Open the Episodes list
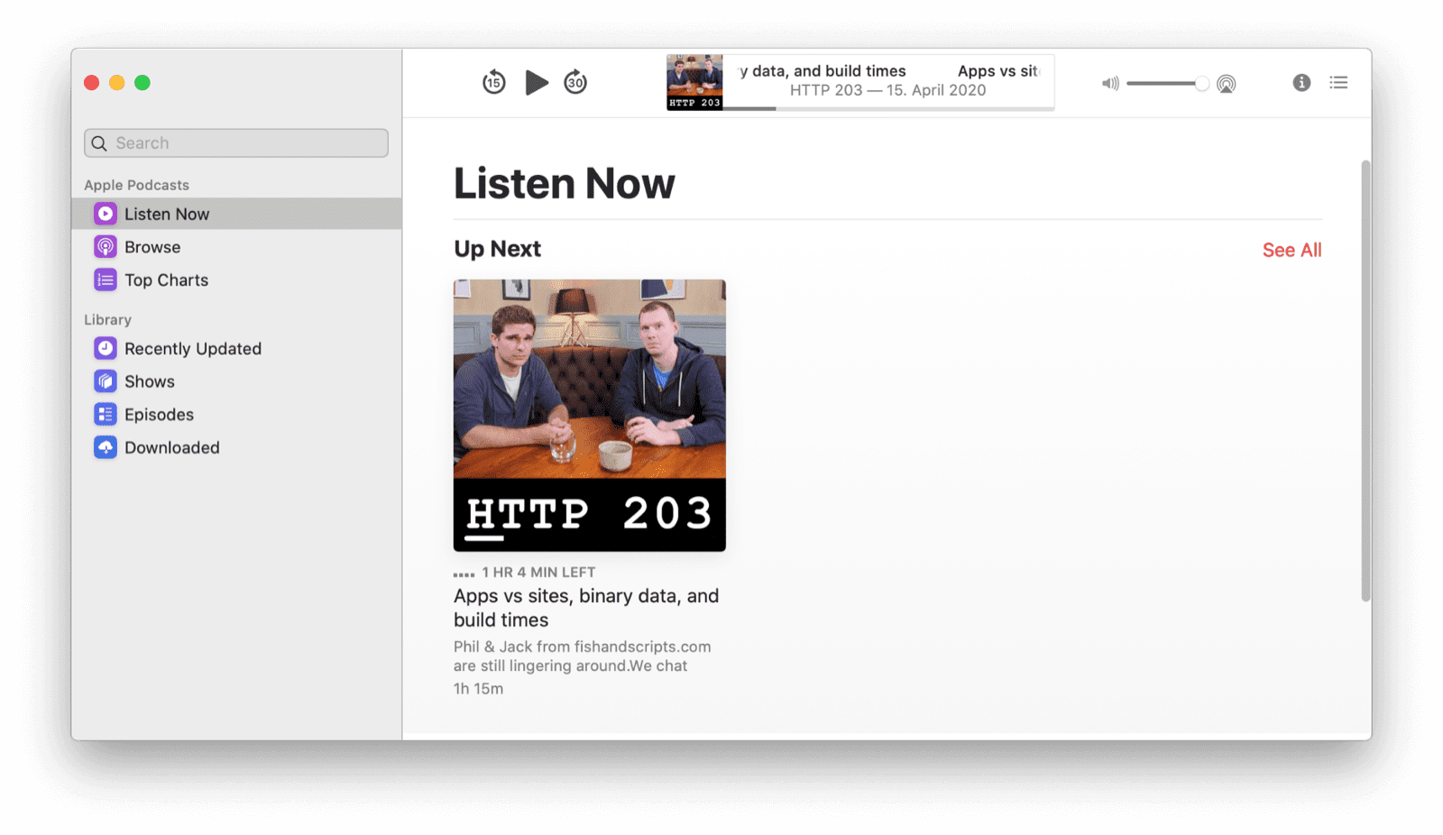The width and height of the screenshot is (1443, 835). click(159, 414)
